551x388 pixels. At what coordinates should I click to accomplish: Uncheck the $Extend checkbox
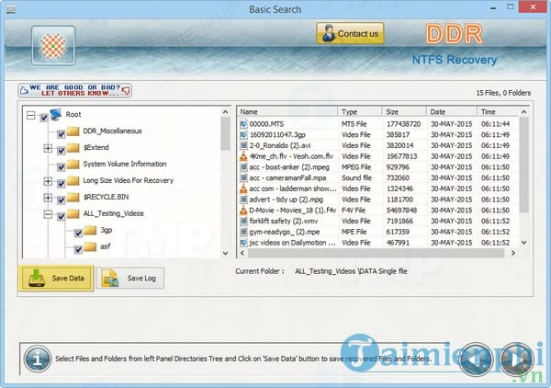[x=62, y=151]
